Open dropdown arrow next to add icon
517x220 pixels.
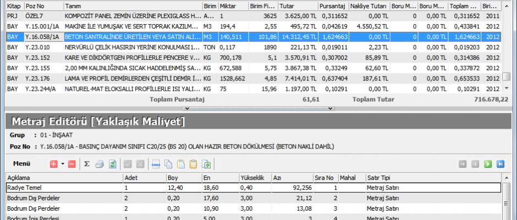[x=62, y=164]
